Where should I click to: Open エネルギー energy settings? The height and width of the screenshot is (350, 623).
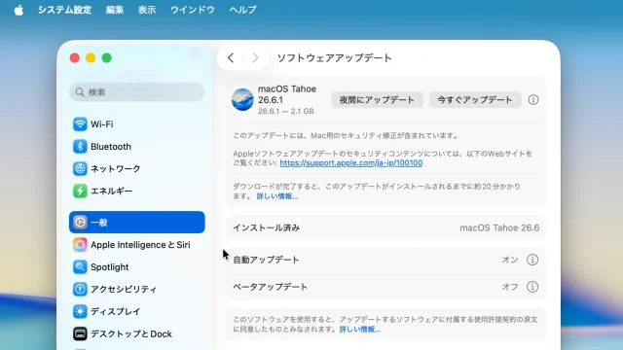tap(136, 191)
